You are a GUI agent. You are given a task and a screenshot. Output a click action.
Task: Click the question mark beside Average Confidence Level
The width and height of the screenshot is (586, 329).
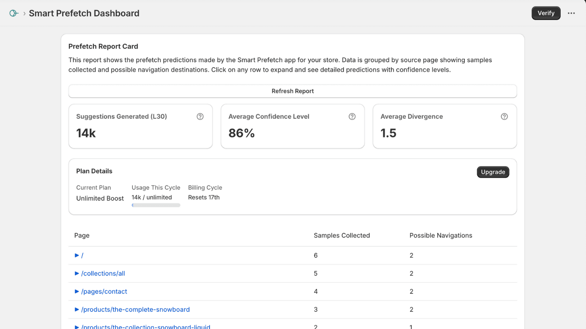coord(352,116)
